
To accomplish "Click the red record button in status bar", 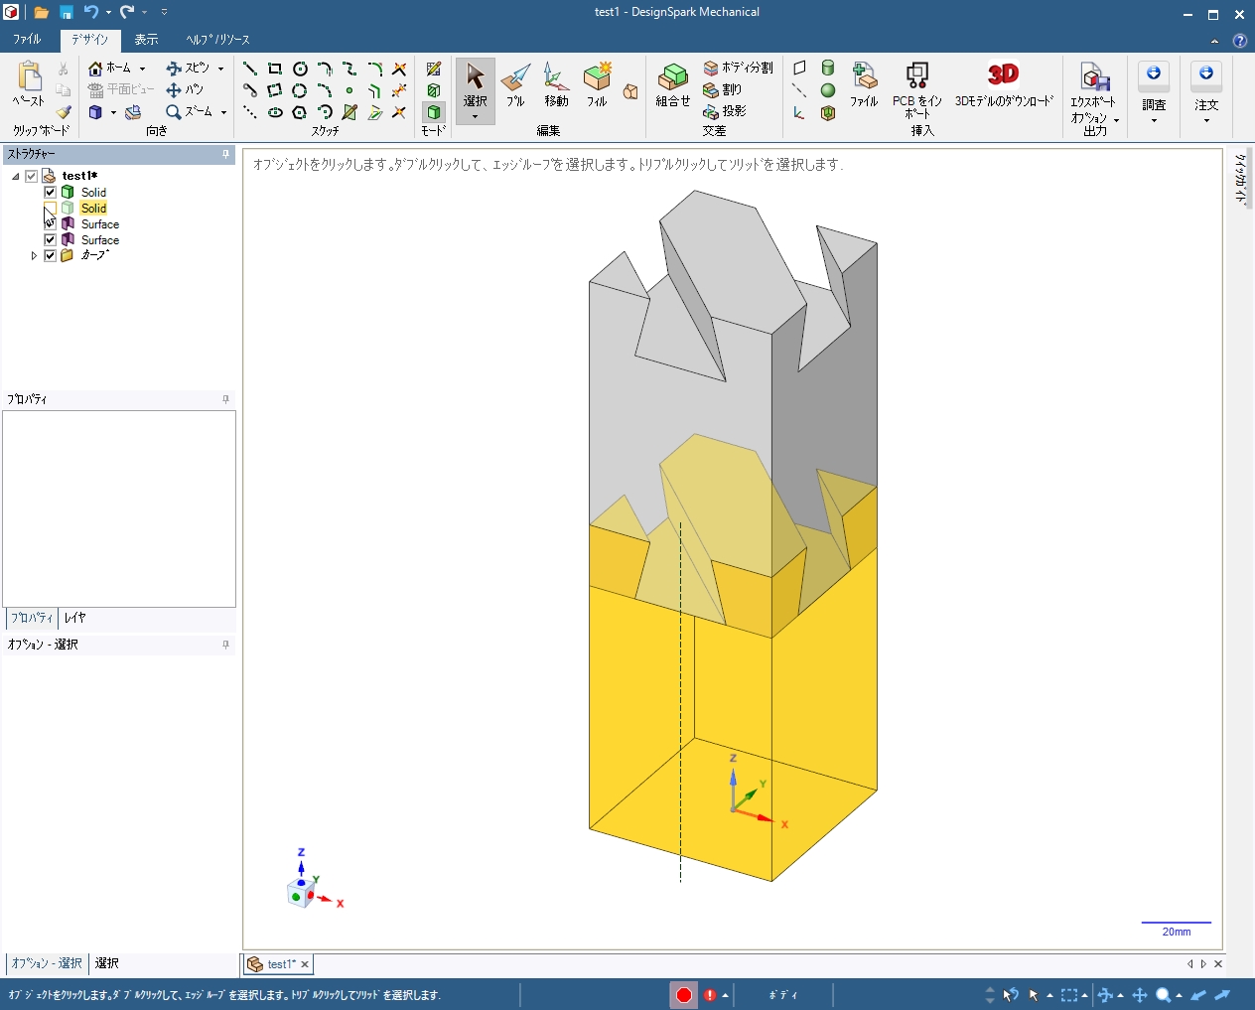I will (x=684, y=994).
